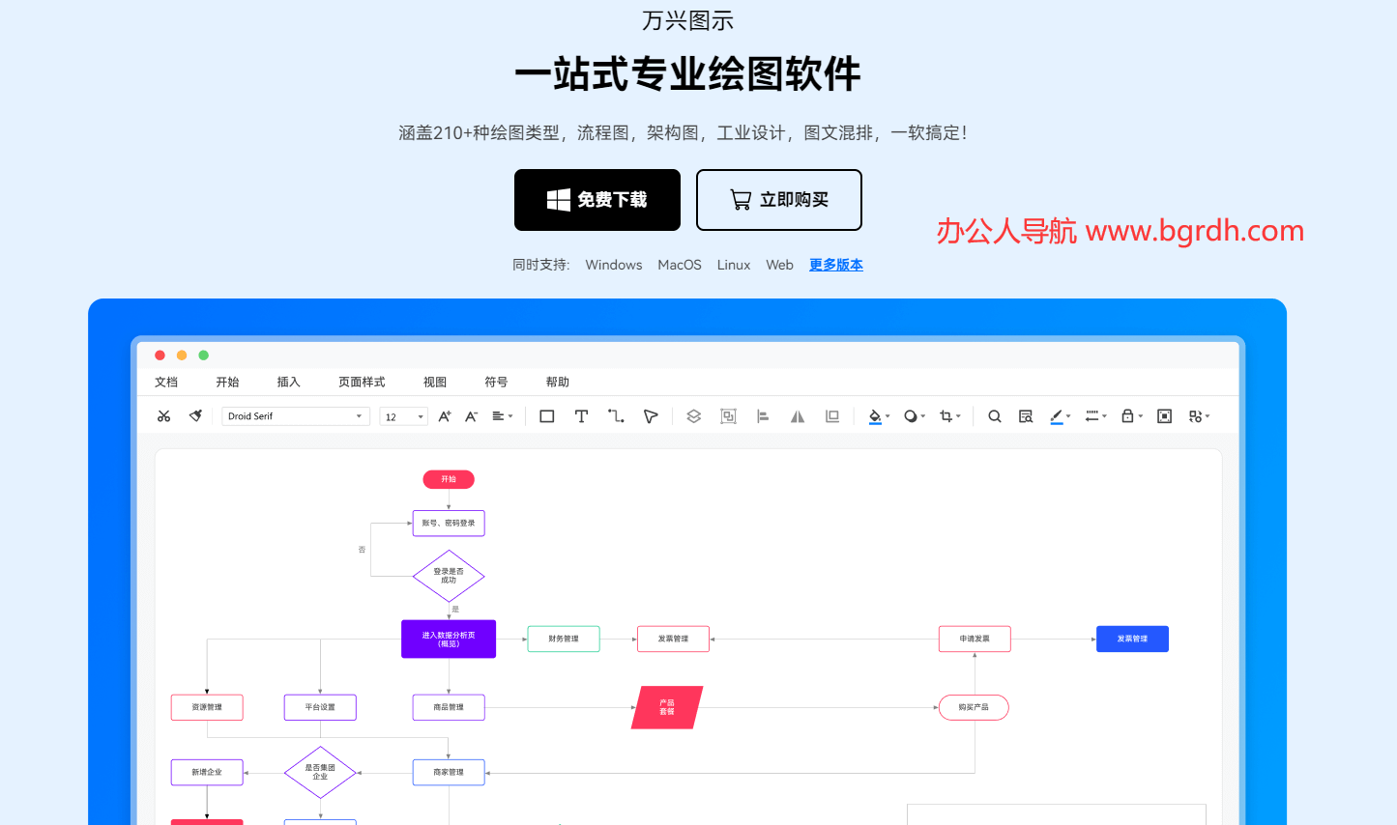Click the Flip/Mirror shape icon
This screenshot has height=825, width=1397.
click(x=797, y=415)
